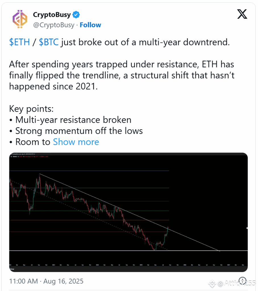
Task: Expand tweet with Show more
Action: point(76,142)
